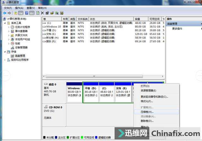The image size is (202, 141).
Task: Select the 娱乐 (F:) volume row
Action: tap(104, 41)
